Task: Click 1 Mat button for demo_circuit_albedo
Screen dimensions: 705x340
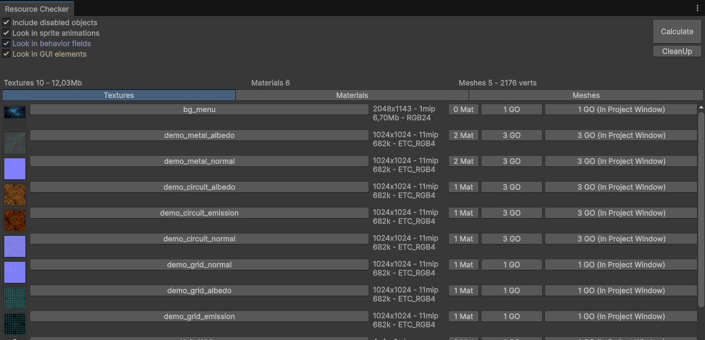Action: pos(464,187)
